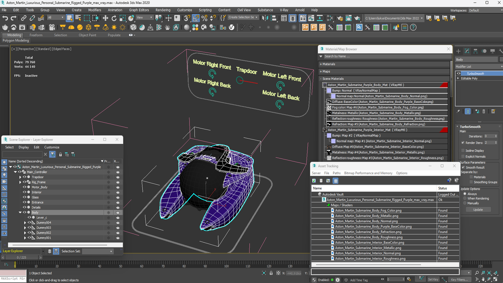
Task: Open Paths menu in Asset Tracking
Action: point(336,173)
